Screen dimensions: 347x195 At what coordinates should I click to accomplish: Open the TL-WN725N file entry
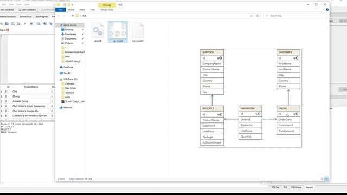(75, 102)
